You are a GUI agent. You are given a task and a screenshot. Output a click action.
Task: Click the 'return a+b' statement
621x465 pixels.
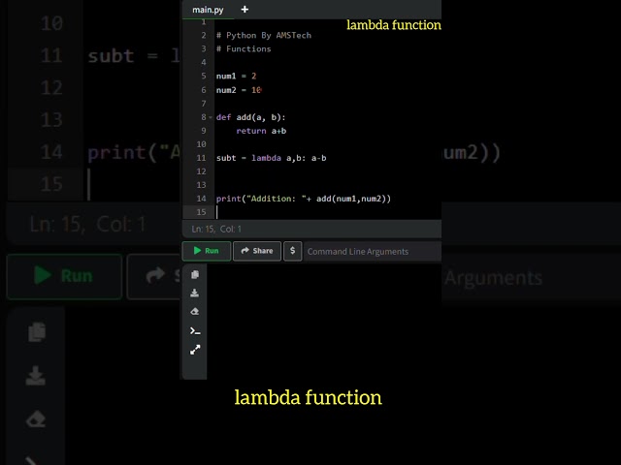261,131
